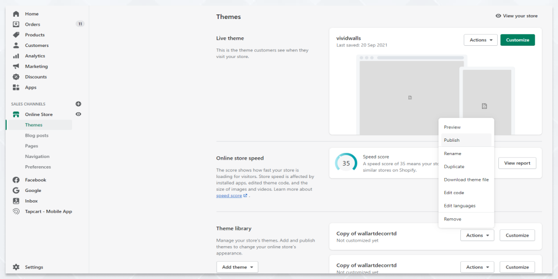Viewport: 558px width, 279px height.
Task: Click the eye icon beside Online Store
Action: point(78,114)
